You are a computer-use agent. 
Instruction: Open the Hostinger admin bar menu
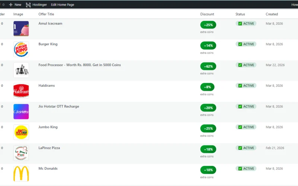coord(39,5)
